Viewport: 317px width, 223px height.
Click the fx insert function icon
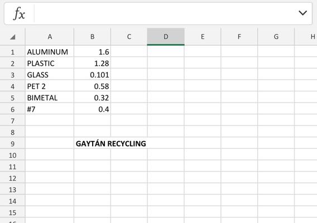coord(19,13)
